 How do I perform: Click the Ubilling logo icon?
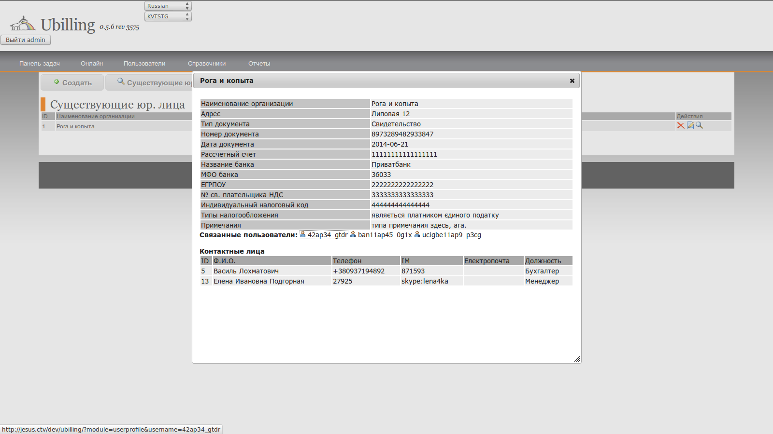23,23
